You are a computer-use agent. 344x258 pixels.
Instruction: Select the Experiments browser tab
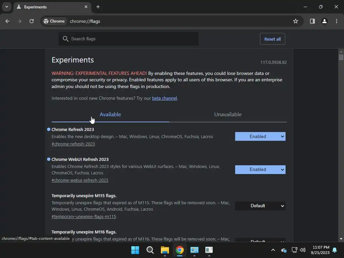[x=53, y=7]
